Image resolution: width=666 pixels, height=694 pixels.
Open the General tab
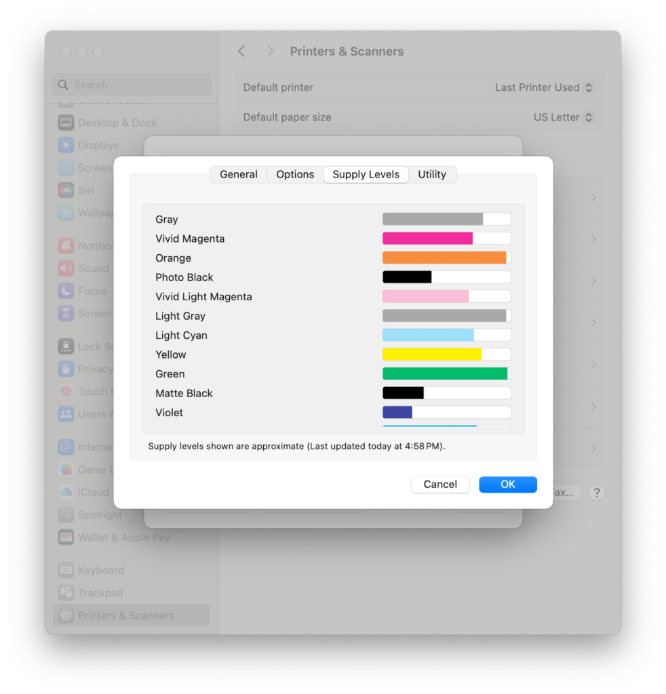(x=238, y=174)
